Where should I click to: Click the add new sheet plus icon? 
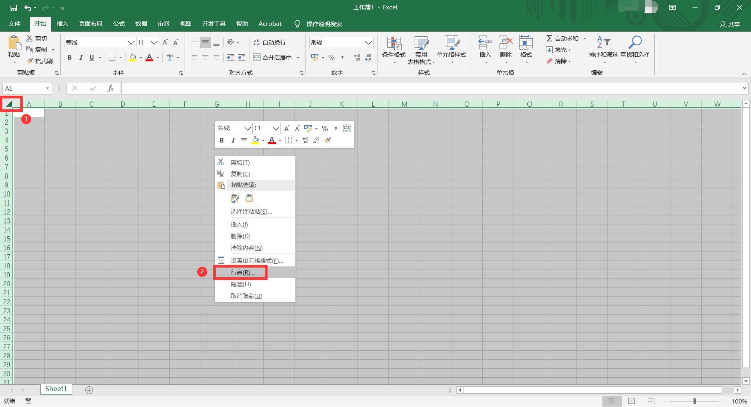(x=89, y=390)
